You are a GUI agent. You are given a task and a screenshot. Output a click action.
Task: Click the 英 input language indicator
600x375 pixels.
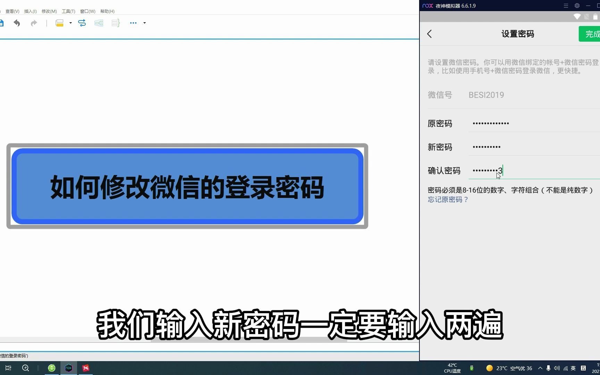coord(573,368)
